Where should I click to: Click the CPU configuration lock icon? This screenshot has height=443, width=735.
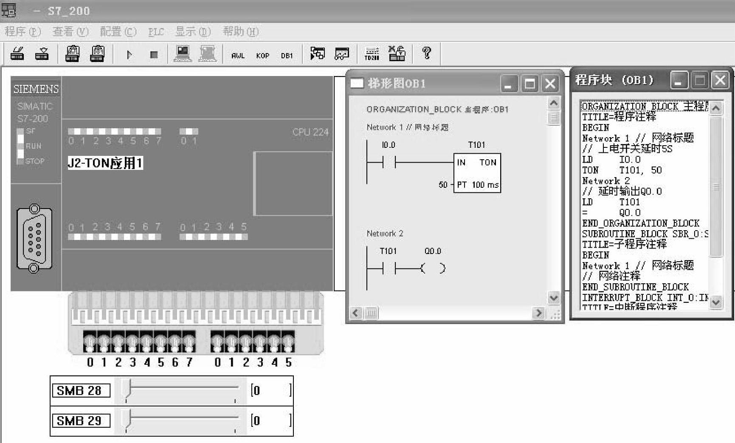397,54
